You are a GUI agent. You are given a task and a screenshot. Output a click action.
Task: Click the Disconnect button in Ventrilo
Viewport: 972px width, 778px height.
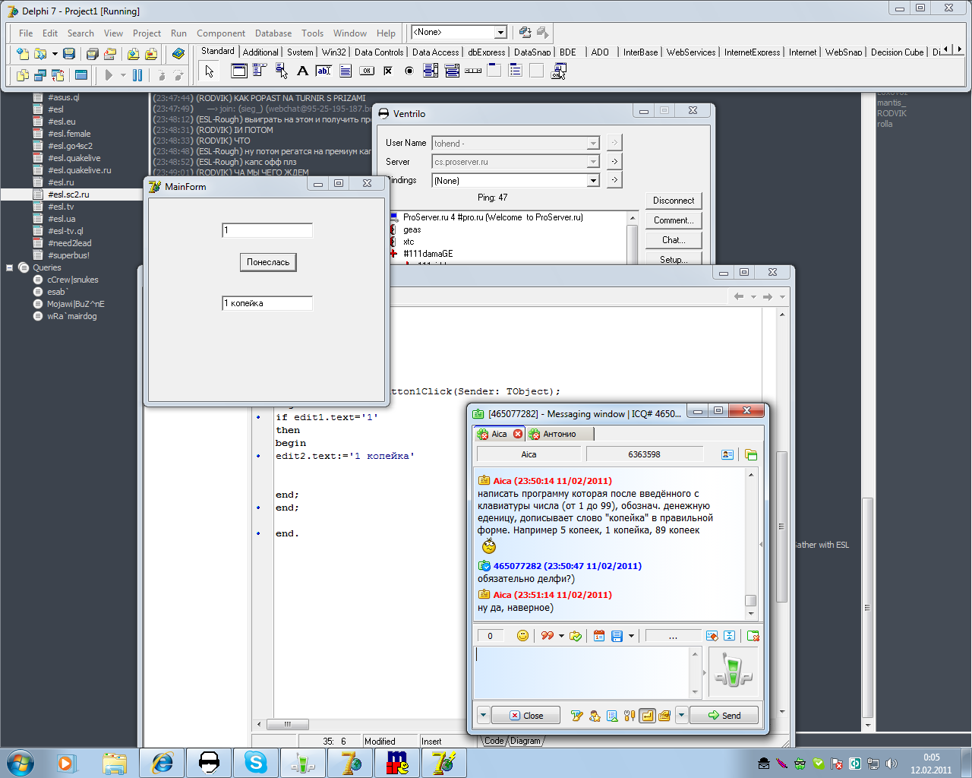[674, 201]
